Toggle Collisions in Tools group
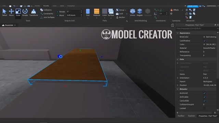Image resolution: width=219 pixels, height=123 pixels. (46, 10)
